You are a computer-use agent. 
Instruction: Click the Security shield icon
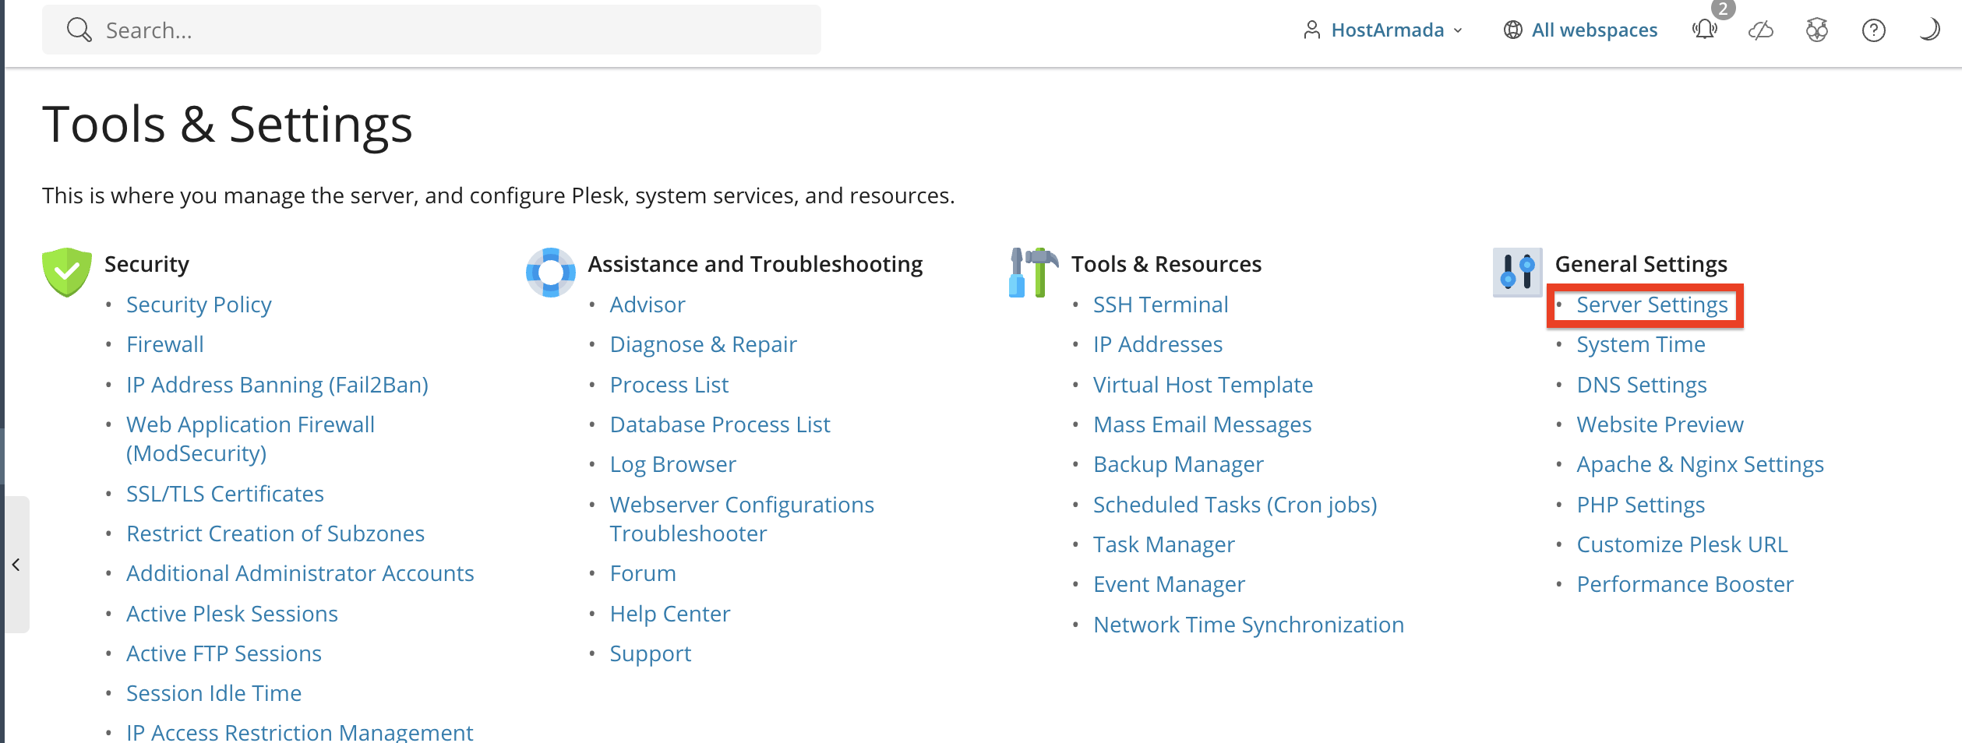67,272
